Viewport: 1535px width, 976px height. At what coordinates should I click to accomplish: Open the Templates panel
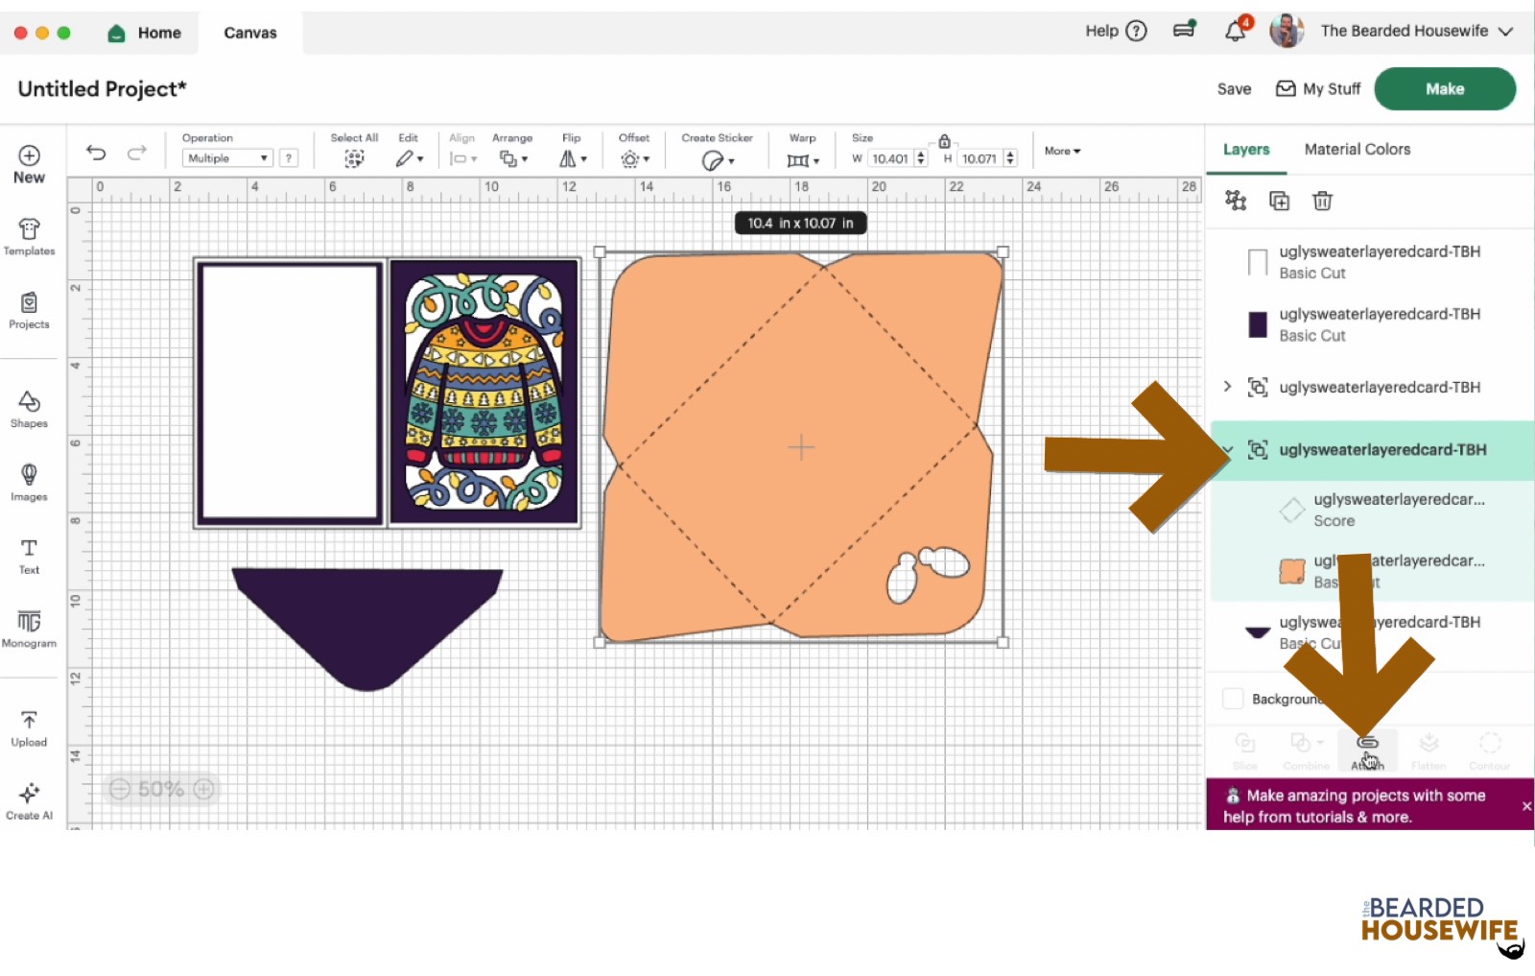point(29,236)
